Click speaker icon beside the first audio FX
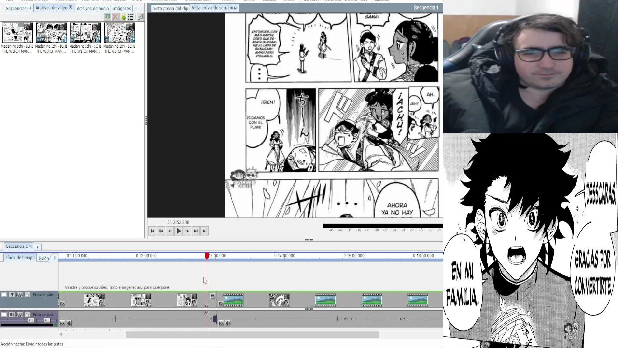618x348 pixels. pos(69,323)
